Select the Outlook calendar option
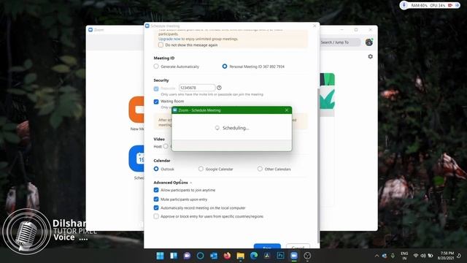The height and width of the screenshot is (263, 467). [x=156, y=169]
